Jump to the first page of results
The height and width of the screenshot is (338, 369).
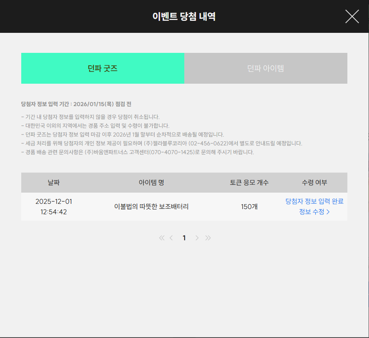pyautogui.click(x=161, y=238)
